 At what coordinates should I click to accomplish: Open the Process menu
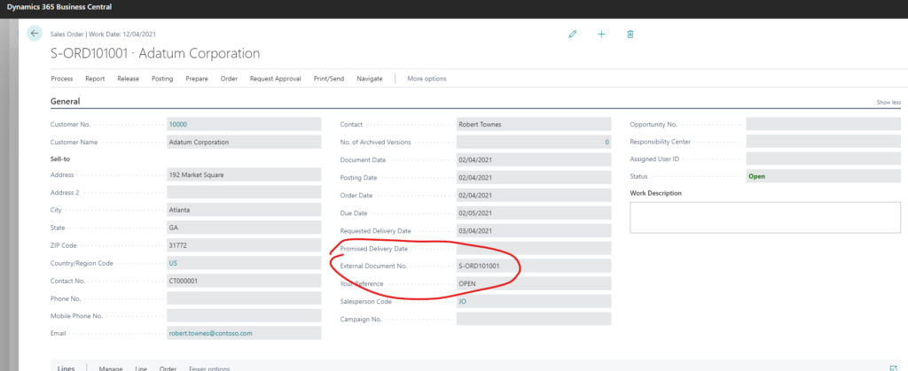[x=61, y=79]
